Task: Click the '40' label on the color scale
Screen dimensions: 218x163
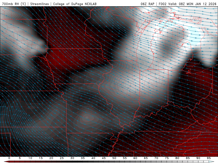Action: 93,158
